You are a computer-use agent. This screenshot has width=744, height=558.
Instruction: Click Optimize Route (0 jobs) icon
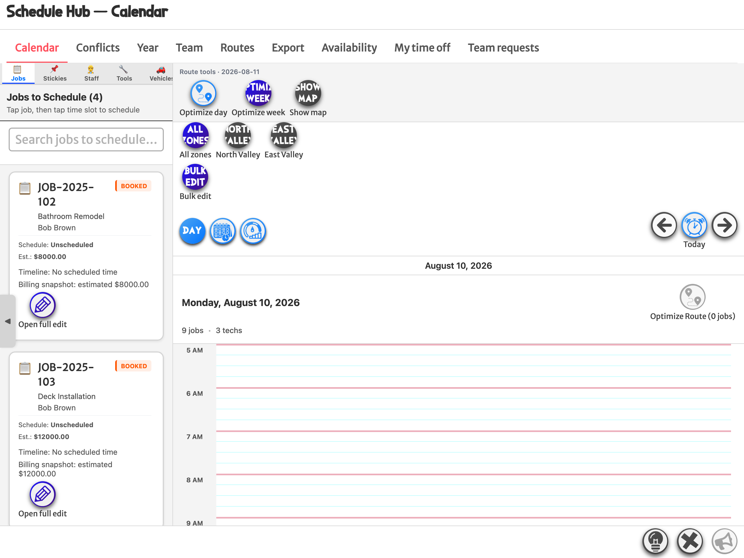point(692,297)
